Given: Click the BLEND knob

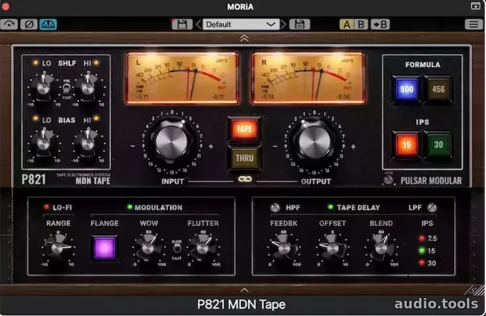Looking at the screenshot, I should tap(381, 247).
